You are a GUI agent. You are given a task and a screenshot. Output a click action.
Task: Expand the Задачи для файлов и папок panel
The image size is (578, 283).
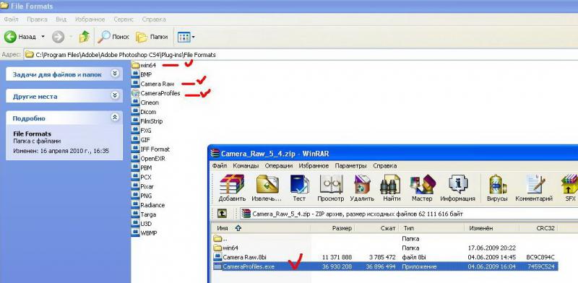click(x=115, y=74)
